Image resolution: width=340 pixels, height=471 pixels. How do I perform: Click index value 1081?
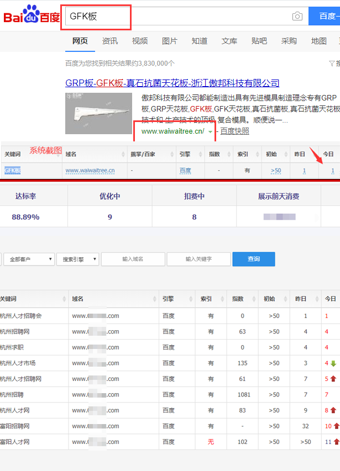pos(244,395)
